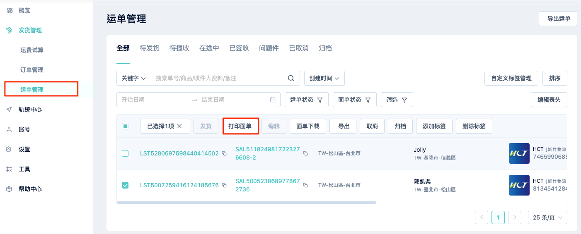The height and width of the screenshot is (234, 581).
Task: Copy waybill number LST5280697598440414502
Action: pyautogui.click(x=224, y=153)
